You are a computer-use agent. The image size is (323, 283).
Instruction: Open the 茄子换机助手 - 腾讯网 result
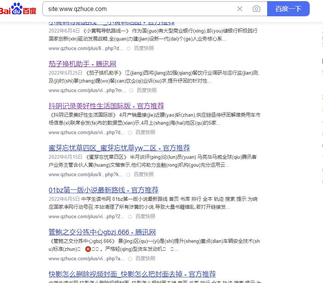coord(82,64)
